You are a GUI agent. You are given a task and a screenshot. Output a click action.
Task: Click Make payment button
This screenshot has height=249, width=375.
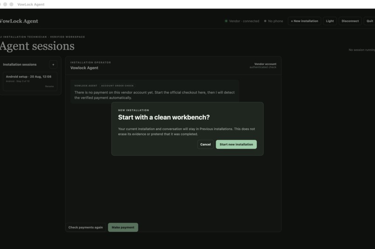coord(123,227)
